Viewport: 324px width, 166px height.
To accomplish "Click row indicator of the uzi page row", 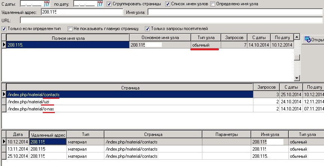I will (4, 102).
